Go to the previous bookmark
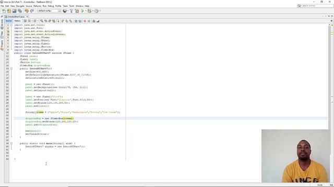Screen dimensions: 334x187 pos(63,21)
